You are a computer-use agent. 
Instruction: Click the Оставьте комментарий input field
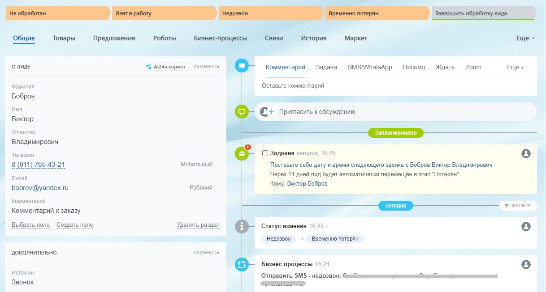pyautogui.click(x=394, y=86)
